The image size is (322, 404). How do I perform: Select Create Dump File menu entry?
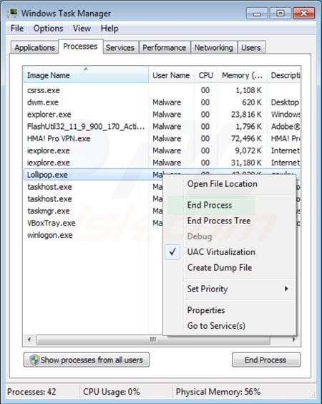pyautogui.click(x=220, y=267)
